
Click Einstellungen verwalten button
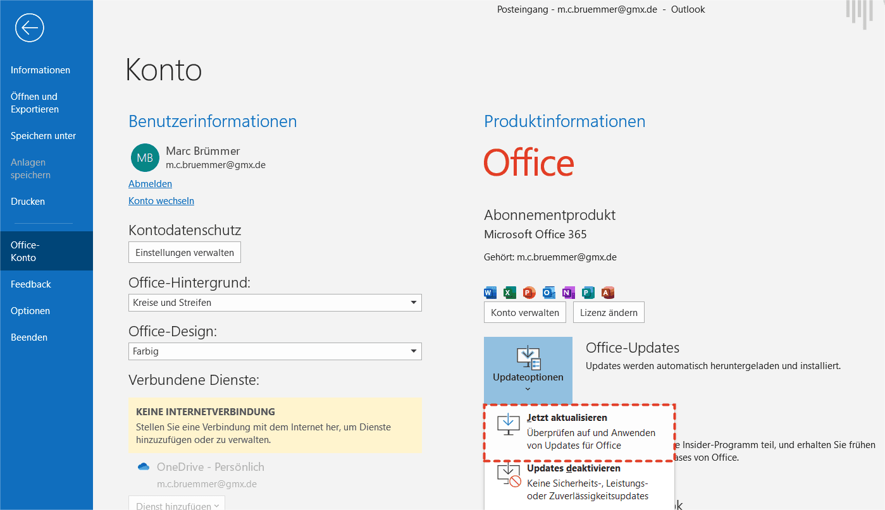click(185, 253)
